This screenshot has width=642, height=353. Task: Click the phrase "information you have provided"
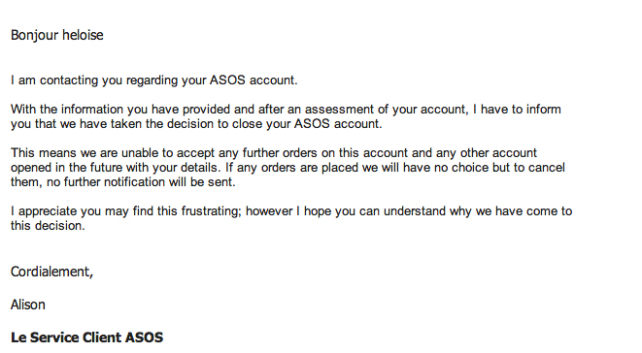pyautogui.click(x=146, y=110)
